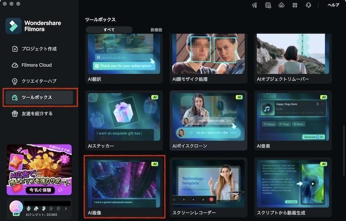Select プロジェクト作成 in the sidebar
This screenshot has height=221, width=346.
tap(39, 49)
